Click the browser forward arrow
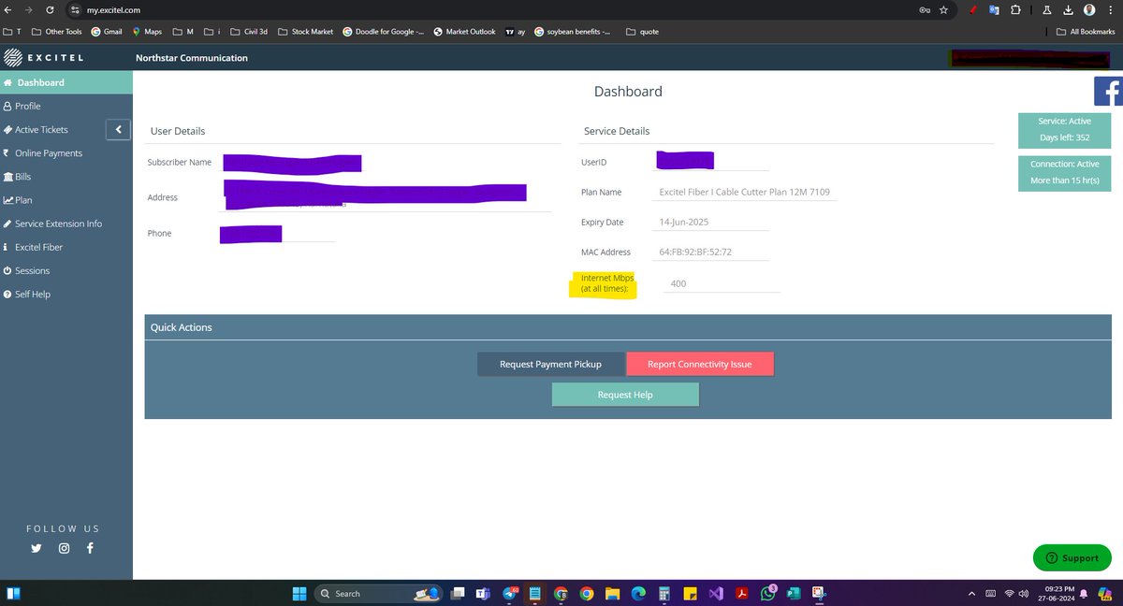Screen dimensions: 1123x606 click(x=28, y=9)
